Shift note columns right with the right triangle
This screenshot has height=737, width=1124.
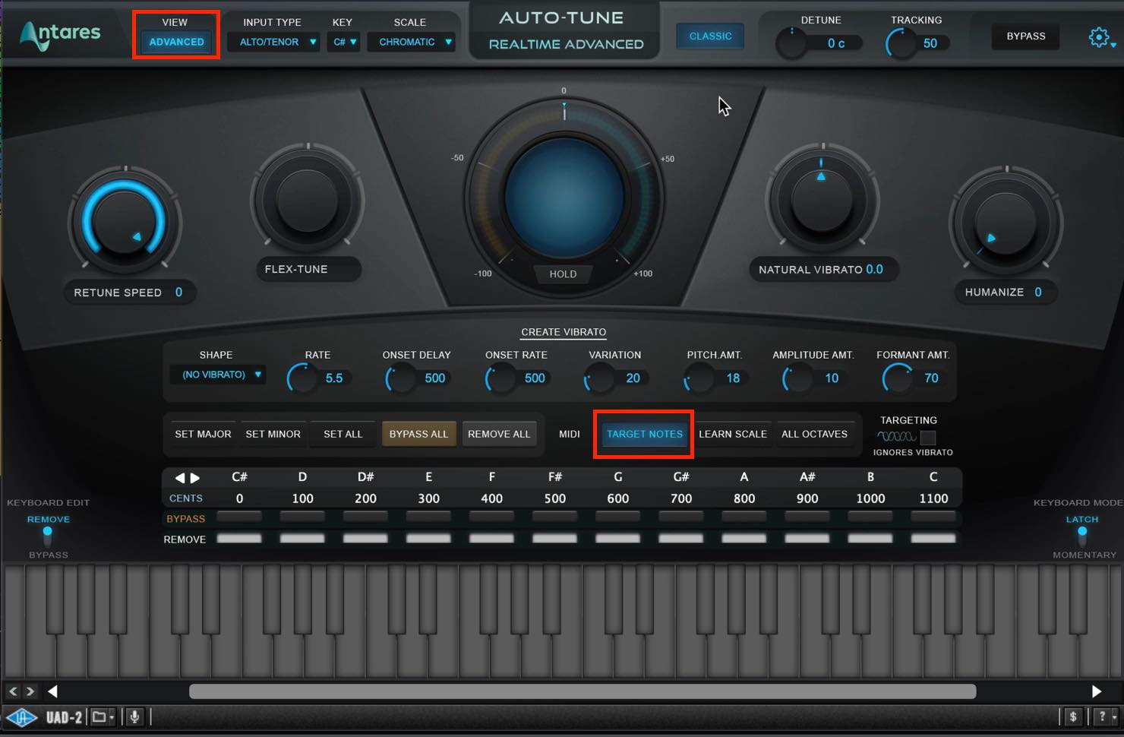(195, 478)
